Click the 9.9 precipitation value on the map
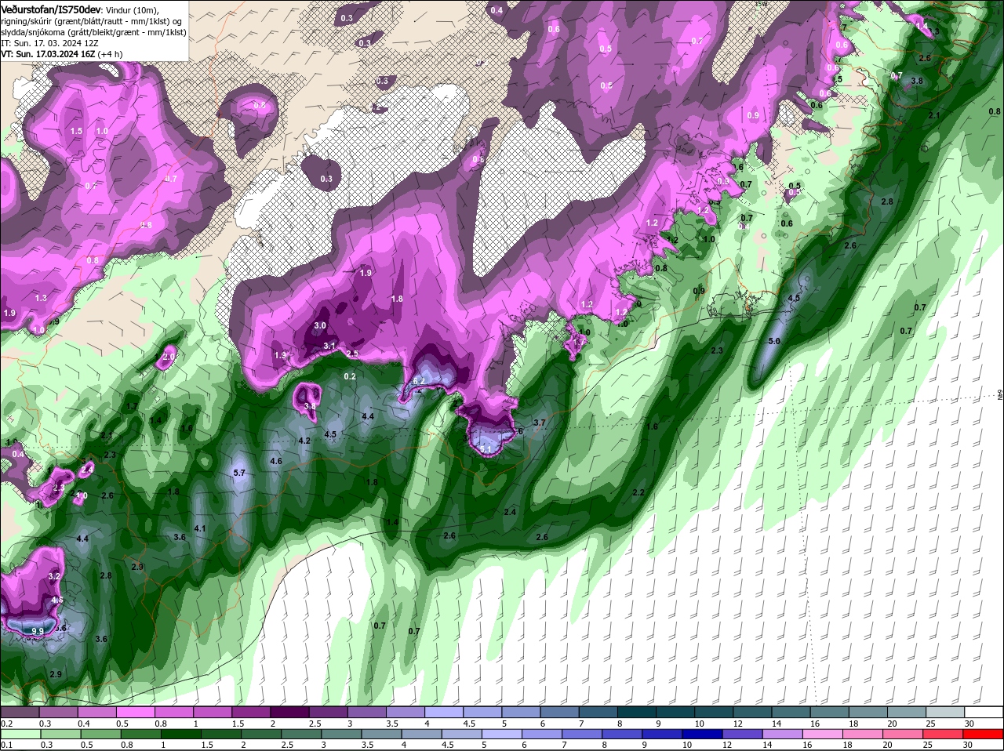 point(37,630)
